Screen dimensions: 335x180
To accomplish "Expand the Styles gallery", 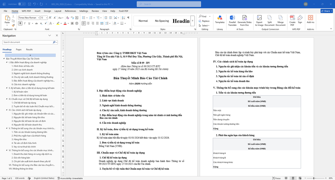I will 192,21.
